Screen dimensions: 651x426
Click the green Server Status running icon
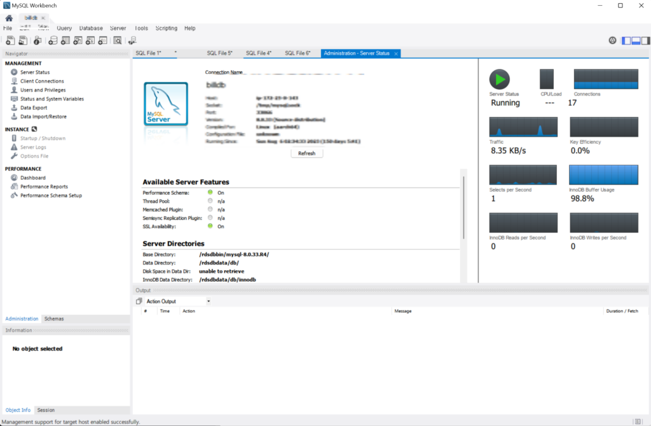(x=499, y=79)
